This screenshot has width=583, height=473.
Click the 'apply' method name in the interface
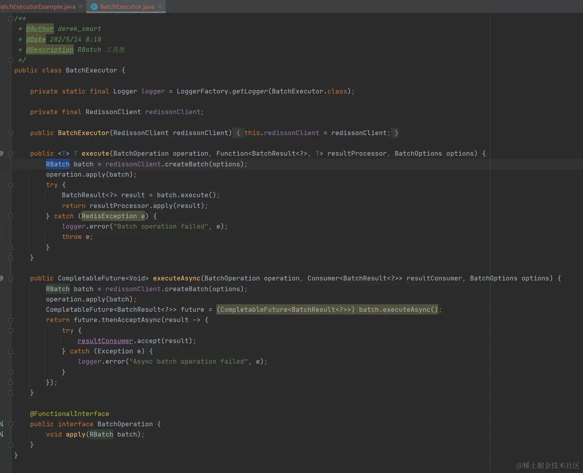(75, 435)
